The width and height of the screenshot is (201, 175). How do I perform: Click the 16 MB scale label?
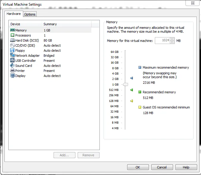(x=114, y=117)
